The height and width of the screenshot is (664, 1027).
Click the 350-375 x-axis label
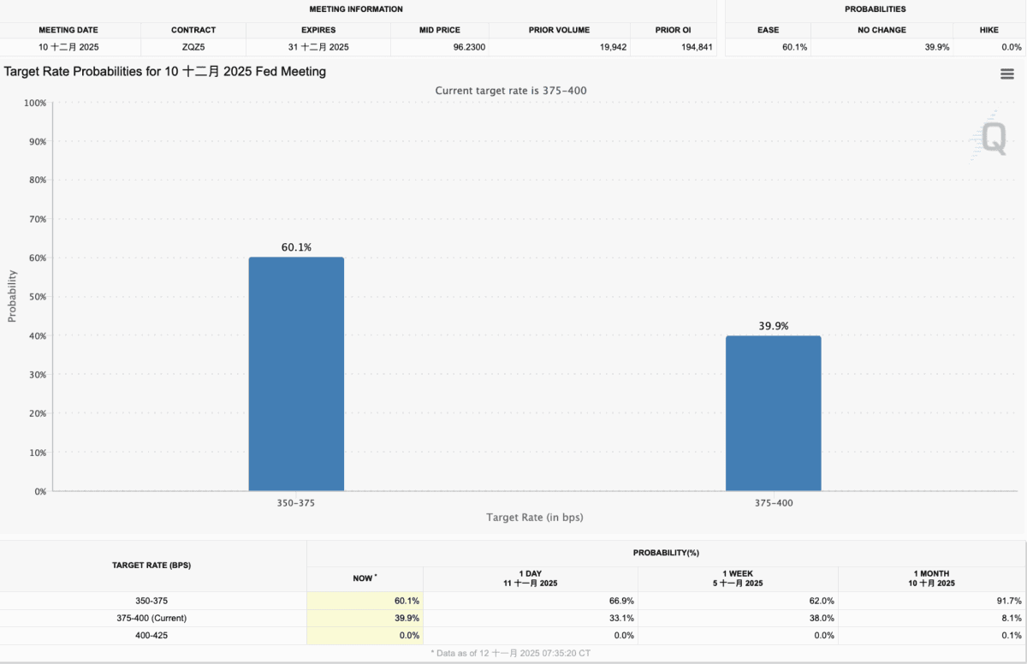(x=296, y=503)
